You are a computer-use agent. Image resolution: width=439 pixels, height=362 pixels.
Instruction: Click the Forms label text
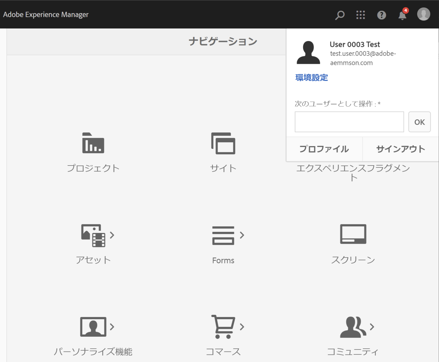[223, 260]
